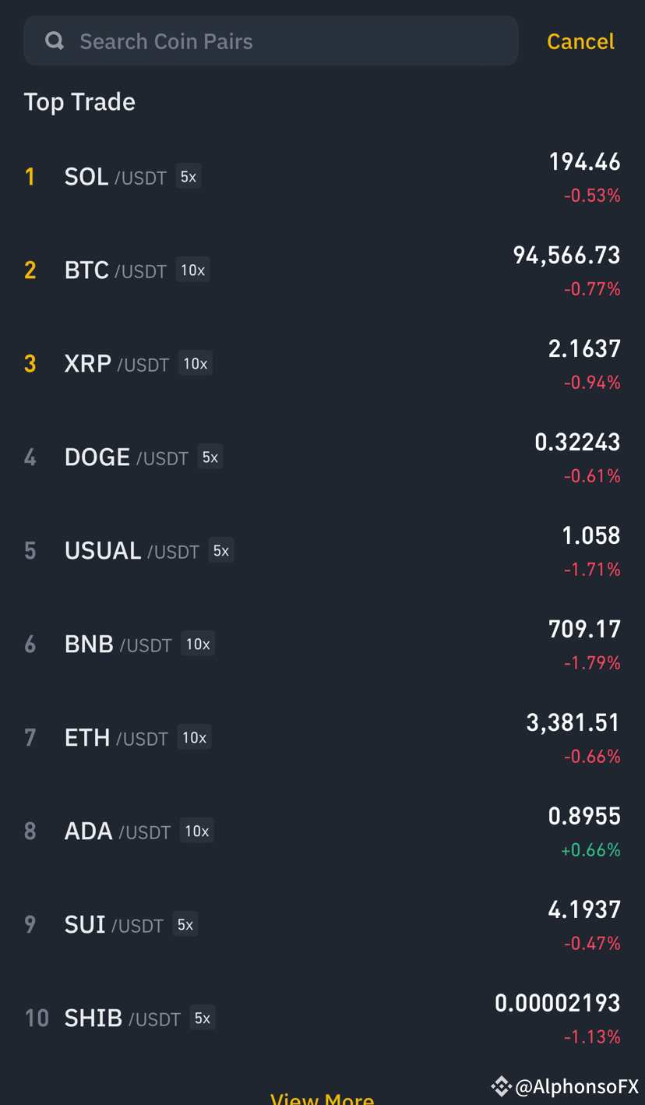Choose the XRP/USDT pair

[322, 364]
